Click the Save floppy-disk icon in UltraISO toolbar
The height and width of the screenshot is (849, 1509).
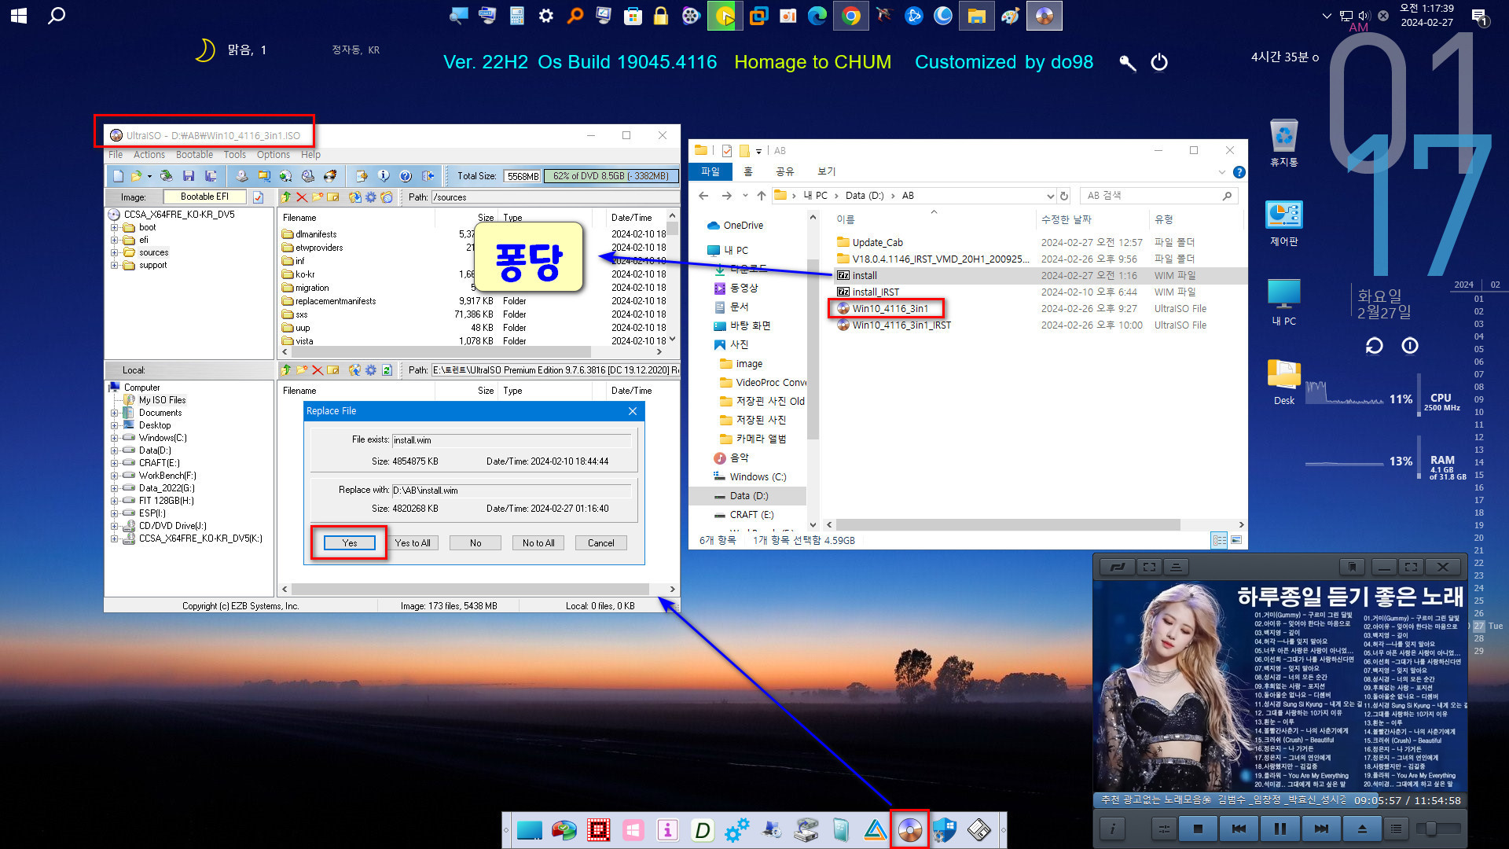[x=189, y=176]
